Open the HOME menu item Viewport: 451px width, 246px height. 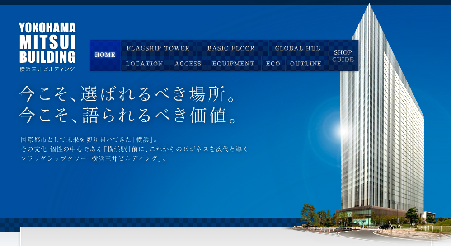click(105, 56)
